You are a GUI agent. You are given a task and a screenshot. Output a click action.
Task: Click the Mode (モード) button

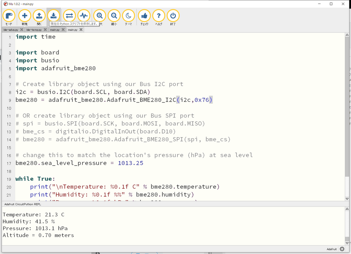pyautogui.click(x=9, y=16)
